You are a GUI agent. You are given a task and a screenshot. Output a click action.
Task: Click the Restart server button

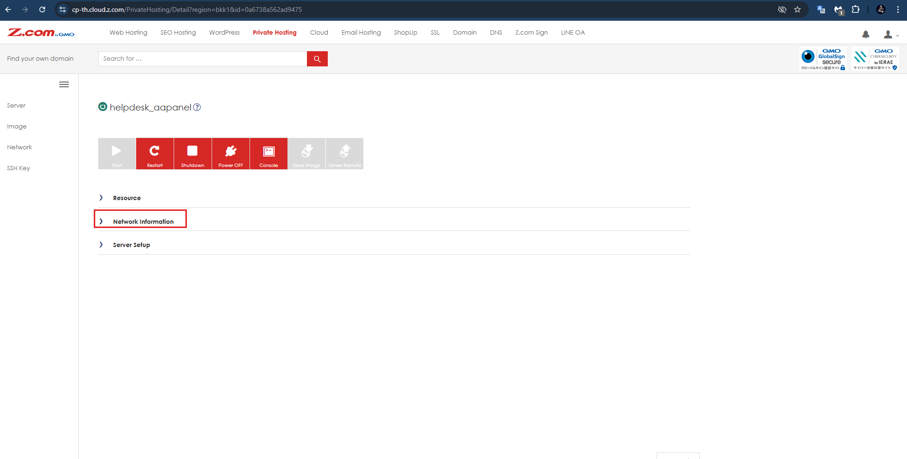coord(155,154)
